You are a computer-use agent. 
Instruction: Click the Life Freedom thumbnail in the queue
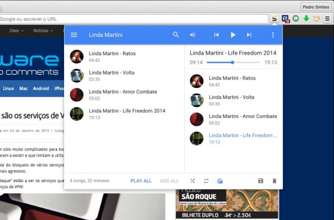[197, 138]
